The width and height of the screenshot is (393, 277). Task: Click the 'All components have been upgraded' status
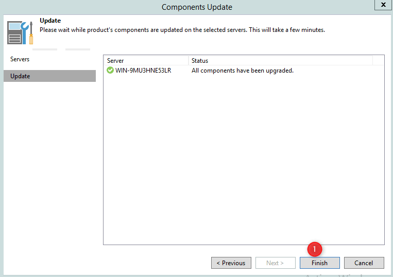[242, 71]
